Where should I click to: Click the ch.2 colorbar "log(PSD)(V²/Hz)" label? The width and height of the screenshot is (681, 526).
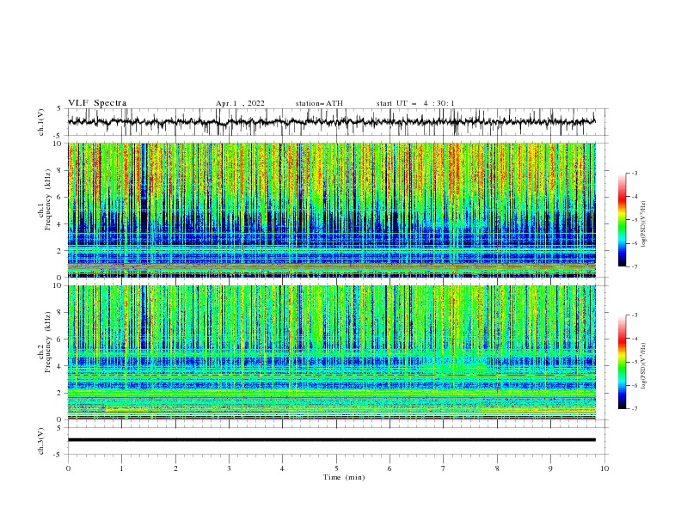[x=644, y=366]
